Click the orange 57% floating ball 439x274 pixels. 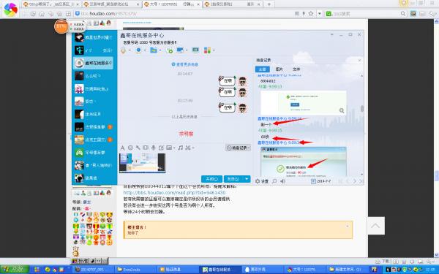[61, 26]
